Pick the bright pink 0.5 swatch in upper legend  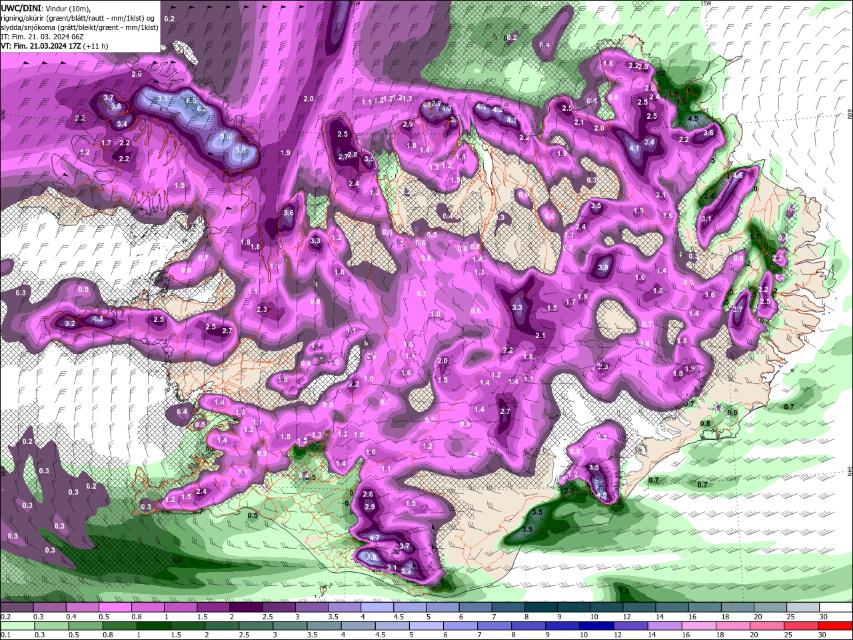(115, 607)
